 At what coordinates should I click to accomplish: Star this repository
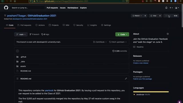154,16
